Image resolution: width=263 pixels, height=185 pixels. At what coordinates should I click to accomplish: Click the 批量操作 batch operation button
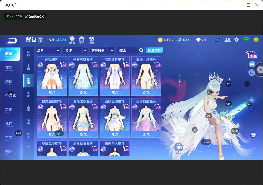tap(154, 50)
